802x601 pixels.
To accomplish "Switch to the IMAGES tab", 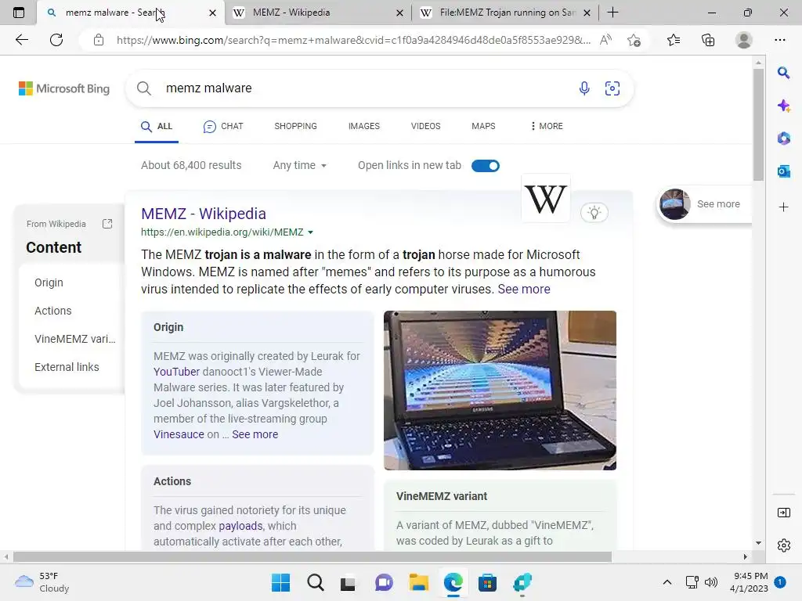I will 364,126.
